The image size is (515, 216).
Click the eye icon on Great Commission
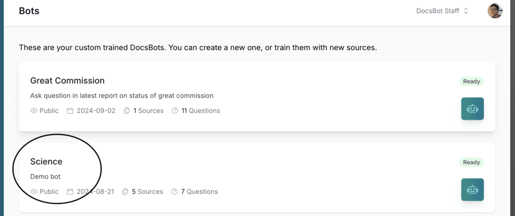pos(34,111)
